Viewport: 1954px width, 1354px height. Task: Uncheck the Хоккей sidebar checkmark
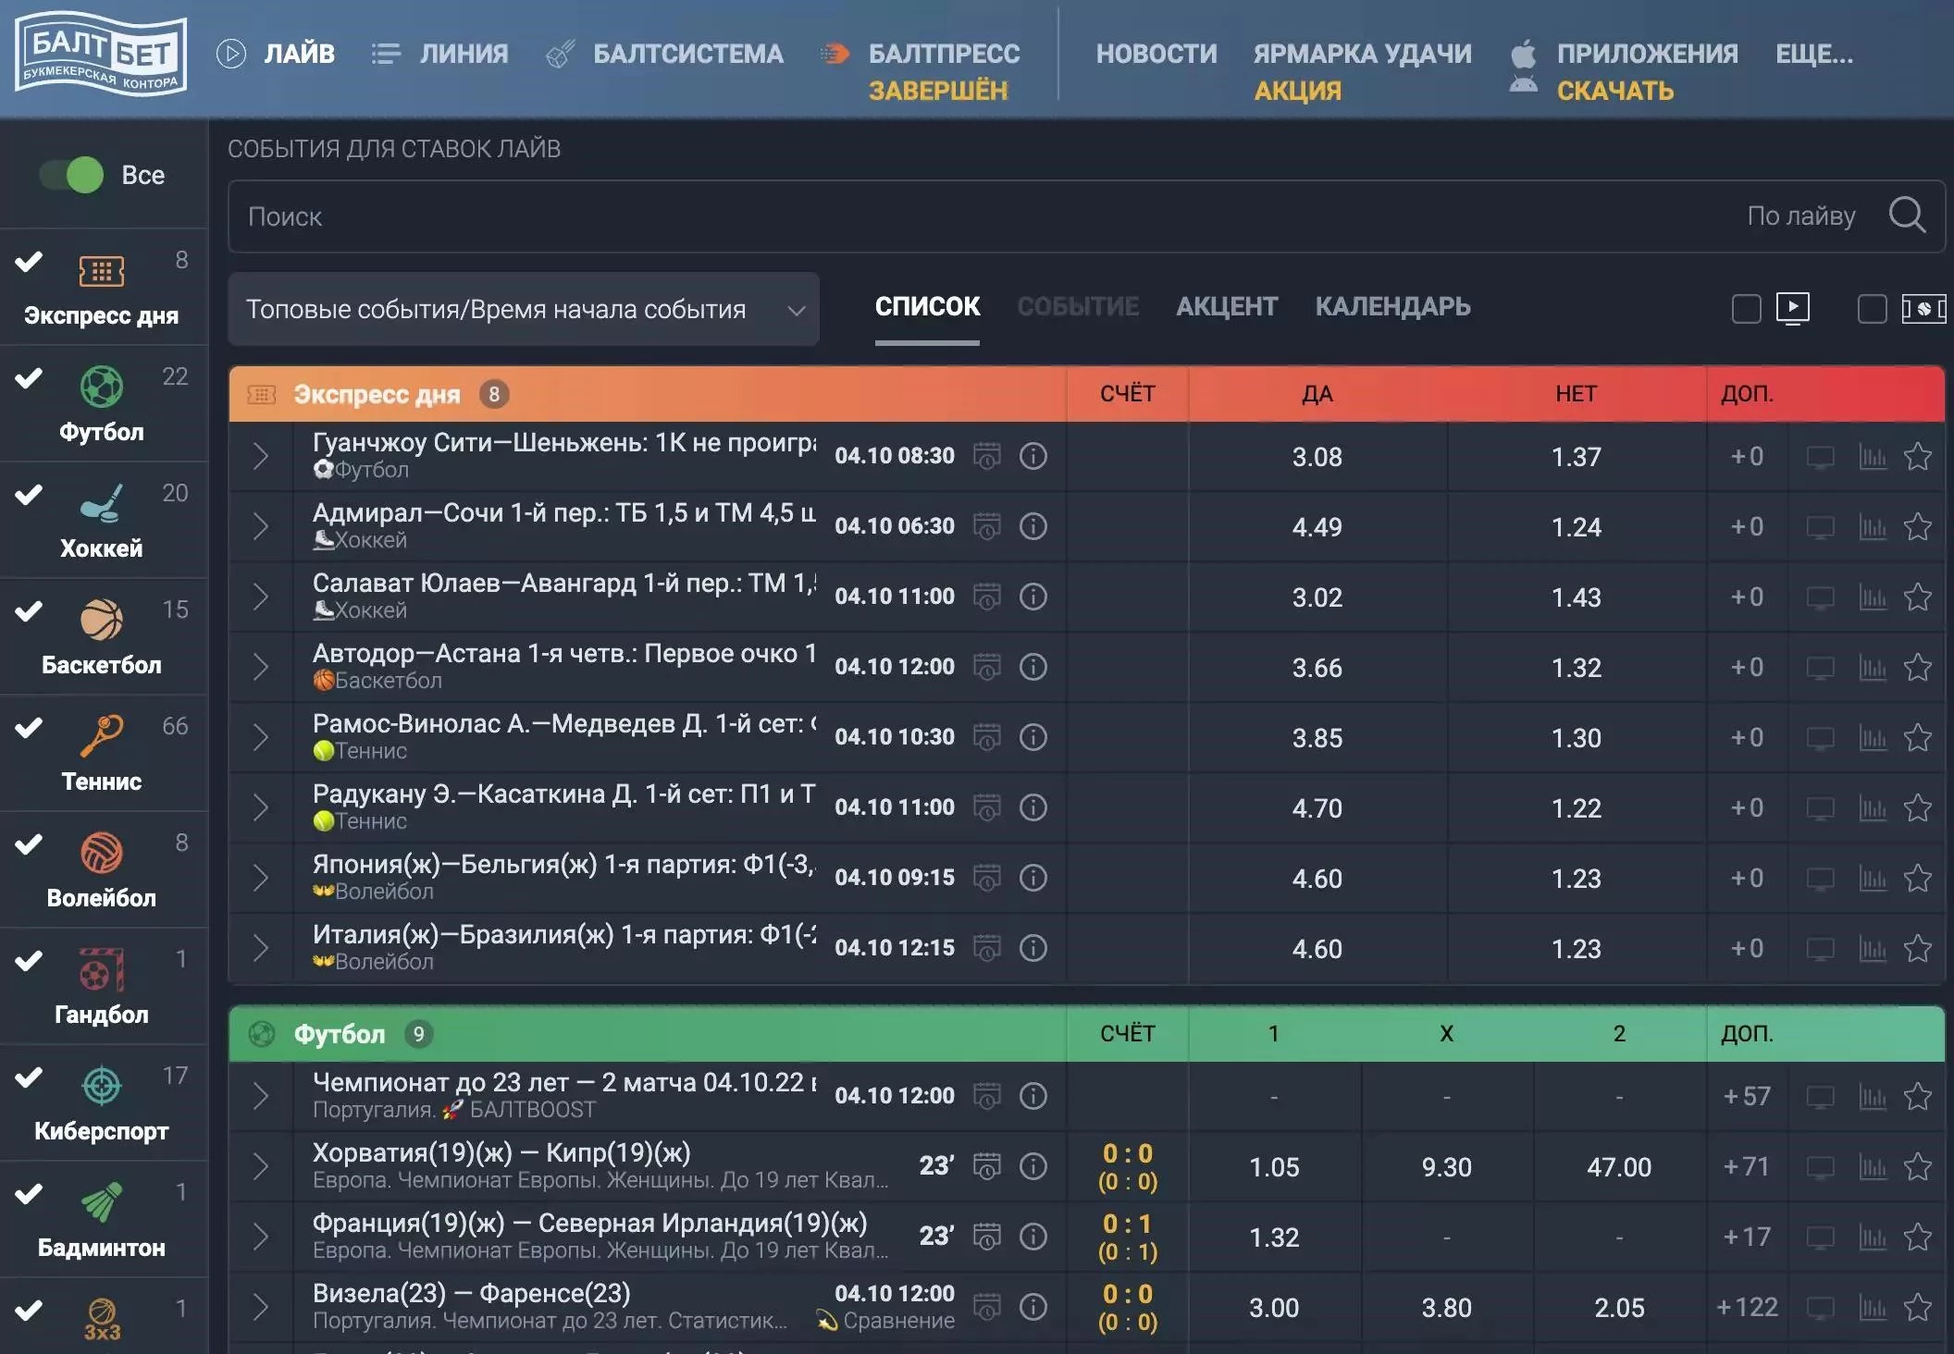(x=29, y=494)
